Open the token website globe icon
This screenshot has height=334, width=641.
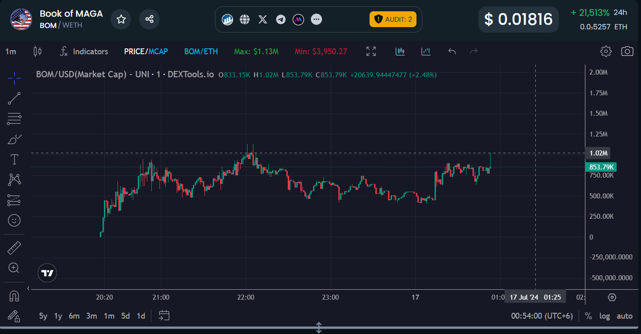click(245, 20)
